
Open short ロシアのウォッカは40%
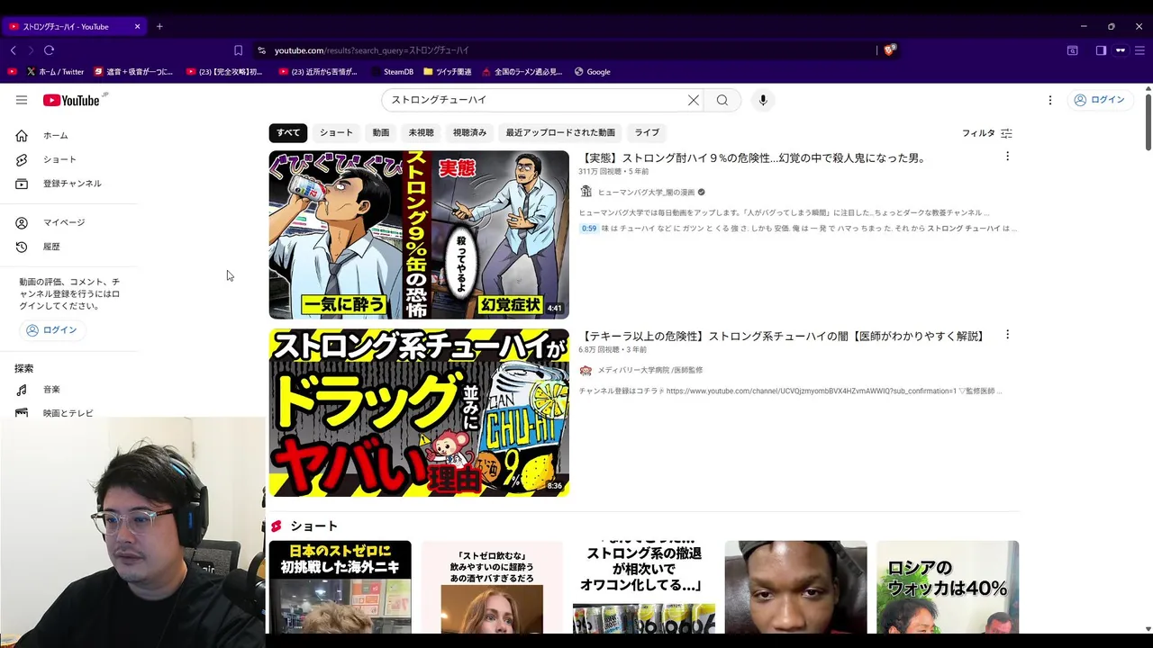(x=948, y=587)
